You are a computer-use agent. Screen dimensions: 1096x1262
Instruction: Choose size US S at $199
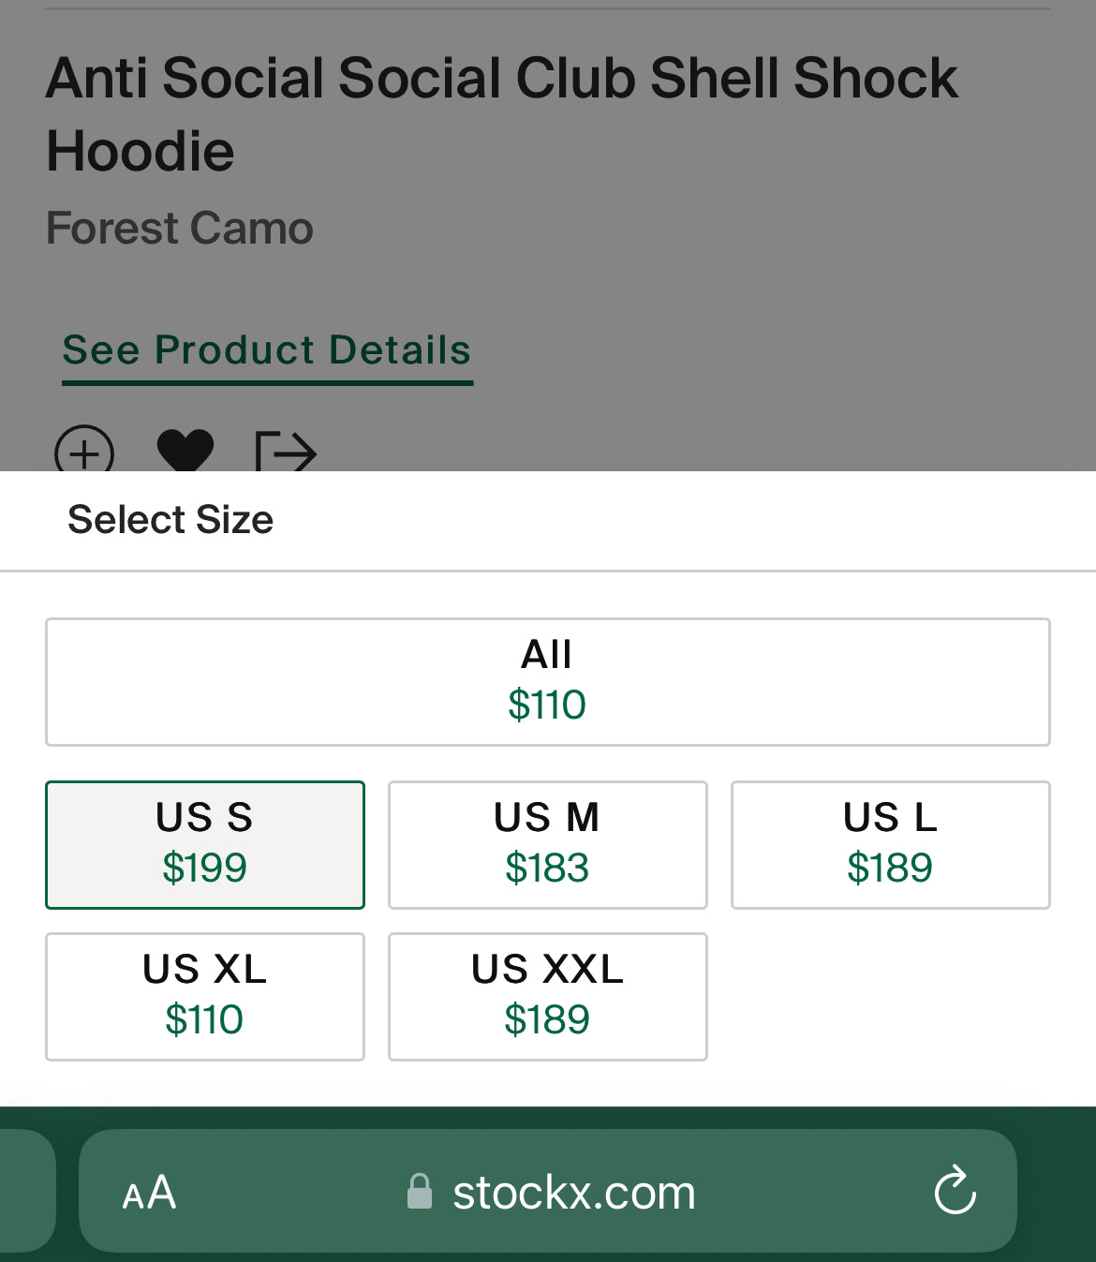coord(204,844)
